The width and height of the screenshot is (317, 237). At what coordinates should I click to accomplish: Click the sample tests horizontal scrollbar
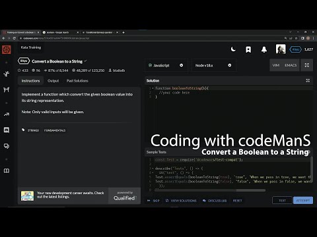pyautogui.click(x=210, y=190)
